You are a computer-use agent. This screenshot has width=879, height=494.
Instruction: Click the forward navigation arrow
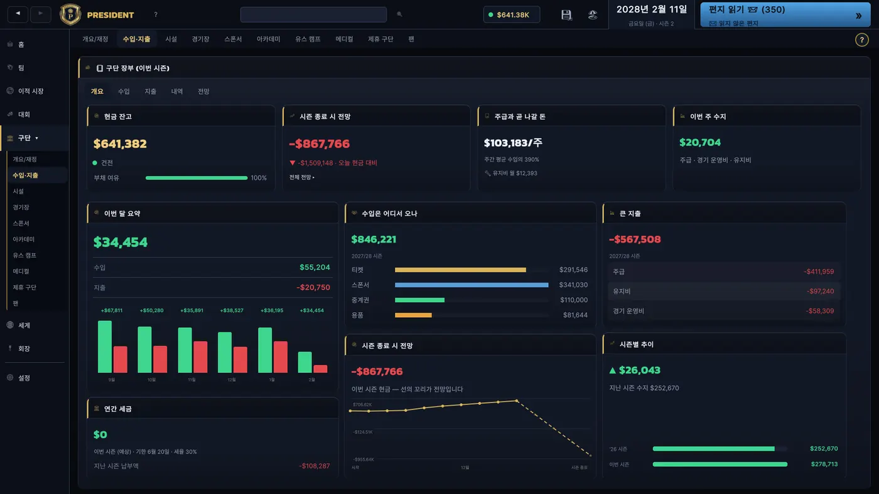(41, 14)
